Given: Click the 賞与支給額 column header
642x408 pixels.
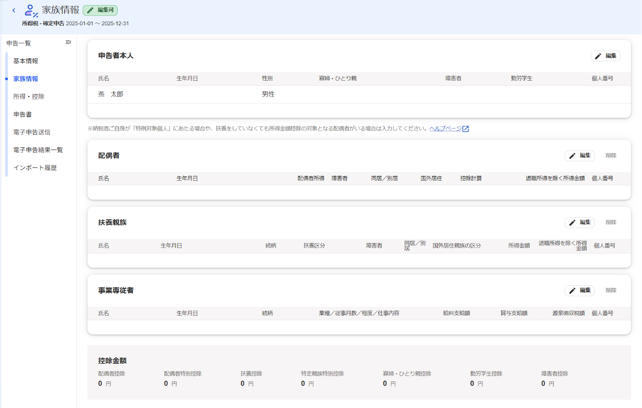Looking at the screenshot, I should [514, 313].
